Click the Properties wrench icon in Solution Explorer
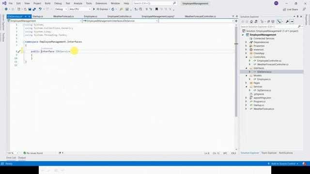Screen dimensions: 310x174 [287, 21]
